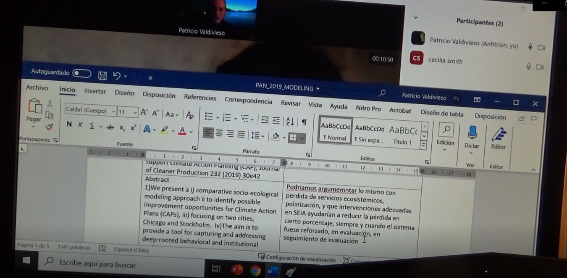Increase paragraph indent icon
Viewport: 567px width, 278px height.
[276, 120]
